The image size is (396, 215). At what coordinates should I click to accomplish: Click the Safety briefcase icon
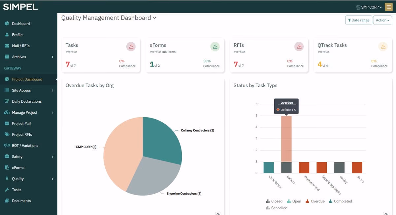point(7,157)
